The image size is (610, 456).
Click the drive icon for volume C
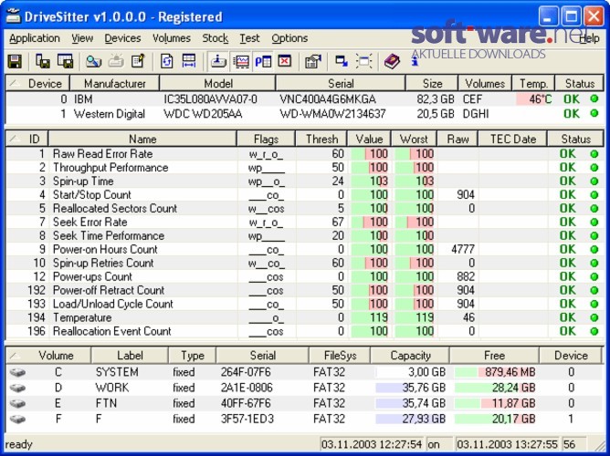point(18,372)
